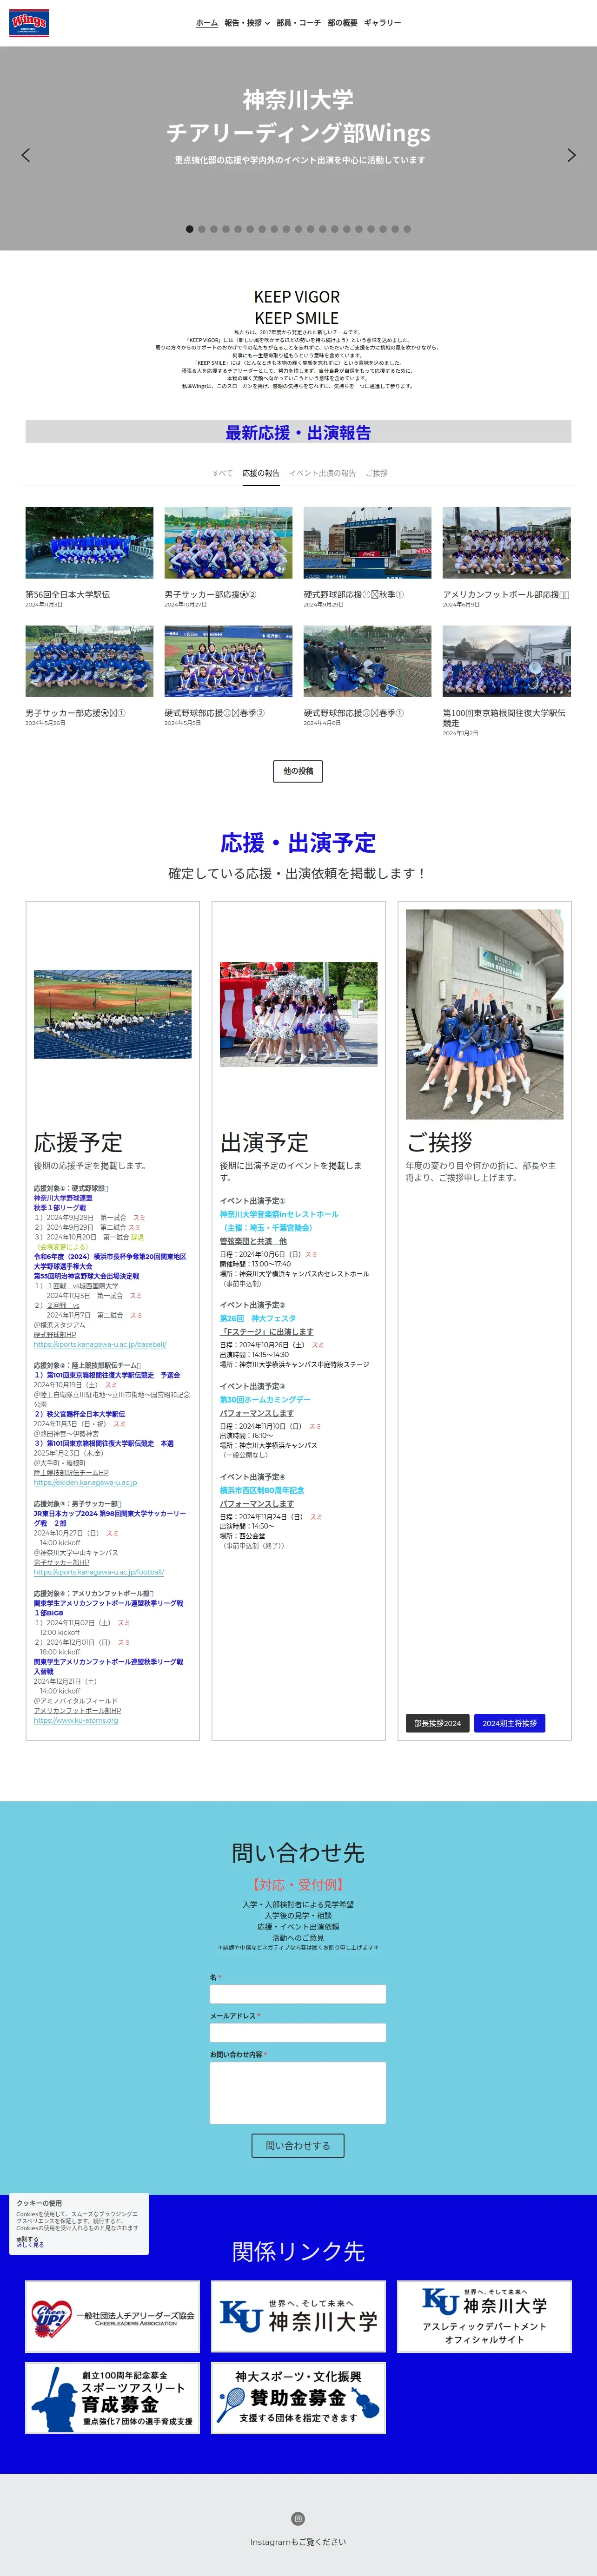Image resolution: width=597 pixels, height=2576 pixels.
Task: Advance to the next hero slide
Action: [571, 155]
